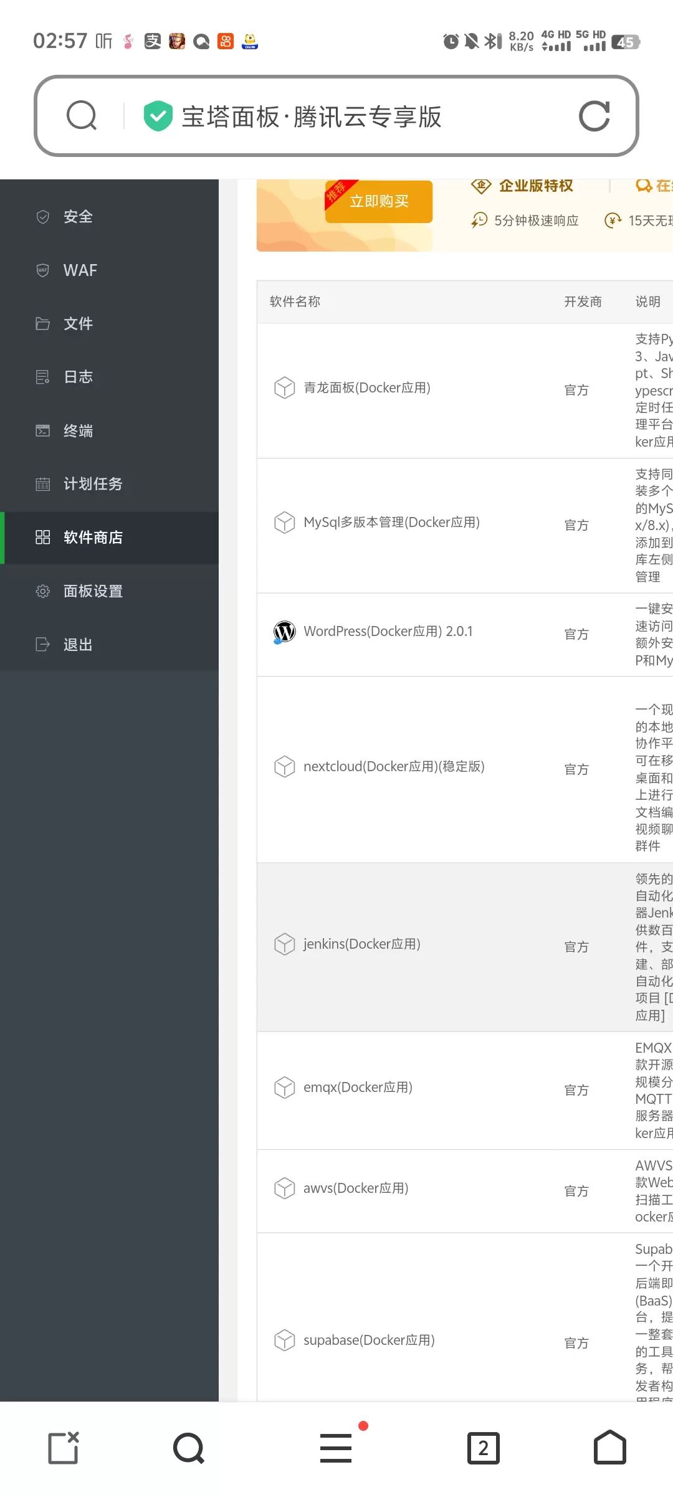Open the browser hamburger menu
This screenshot has width=673, height=1495.
[336, 1448]
